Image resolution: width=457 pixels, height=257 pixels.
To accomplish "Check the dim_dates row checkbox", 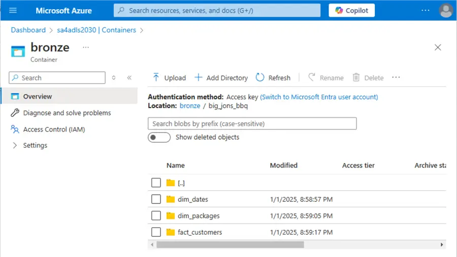I will coord(156,199).
